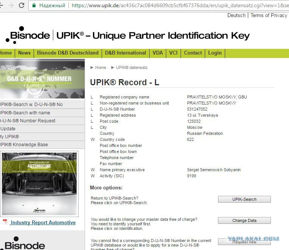Switch language to Deutsch
The image size is (289, 250).
(236, 15)
